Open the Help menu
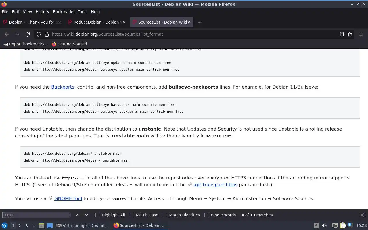 click(x=95, y=12)
